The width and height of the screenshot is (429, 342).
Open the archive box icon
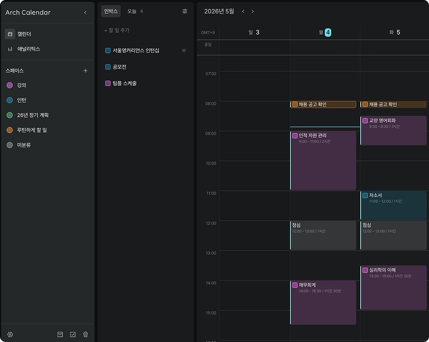pyautogui.click(x=60, y=334)
